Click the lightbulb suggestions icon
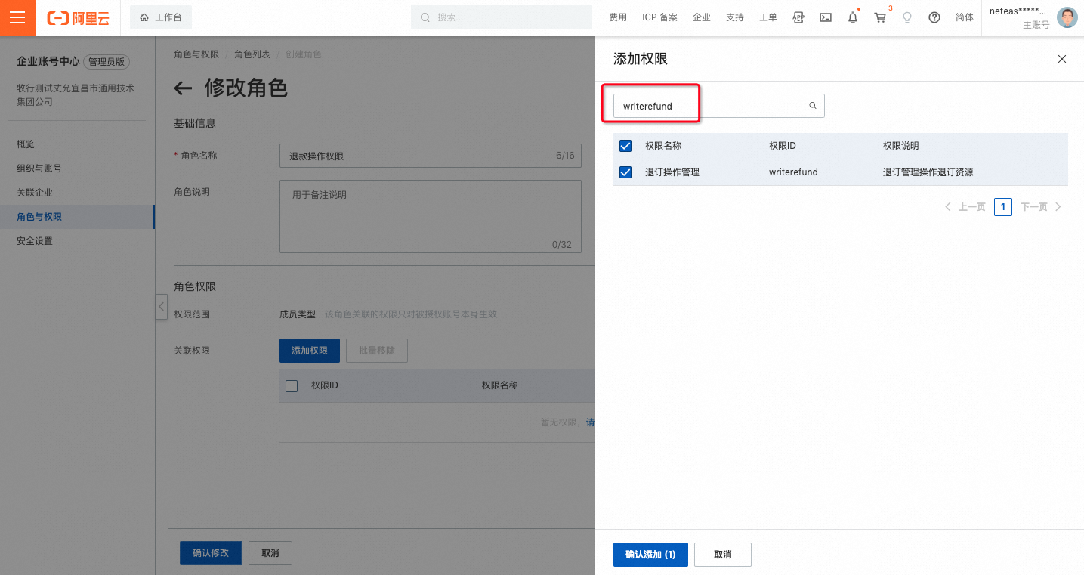1084x575 pixels. 907,17
